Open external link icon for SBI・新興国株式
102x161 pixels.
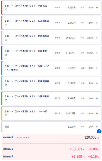point(6,40)
